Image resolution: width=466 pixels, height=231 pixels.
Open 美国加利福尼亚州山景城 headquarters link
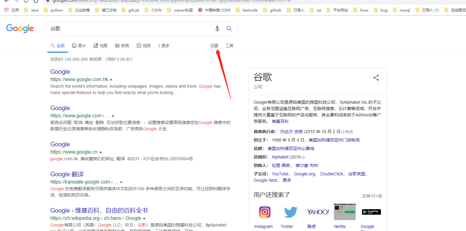[x=291, y=148]
